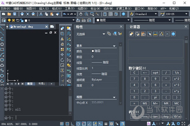Toggle layer on/off lightbulb icon
The image size is (190, 126).
click(x=9, y=20)
